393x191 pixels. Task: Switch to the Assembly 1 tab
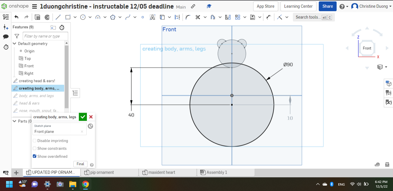[x=226, y=172]
